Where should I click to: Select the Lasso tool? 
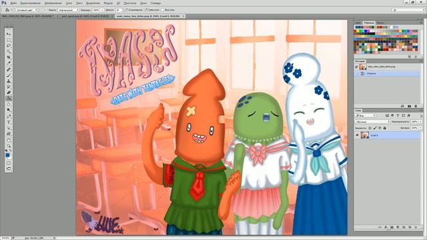9,46
